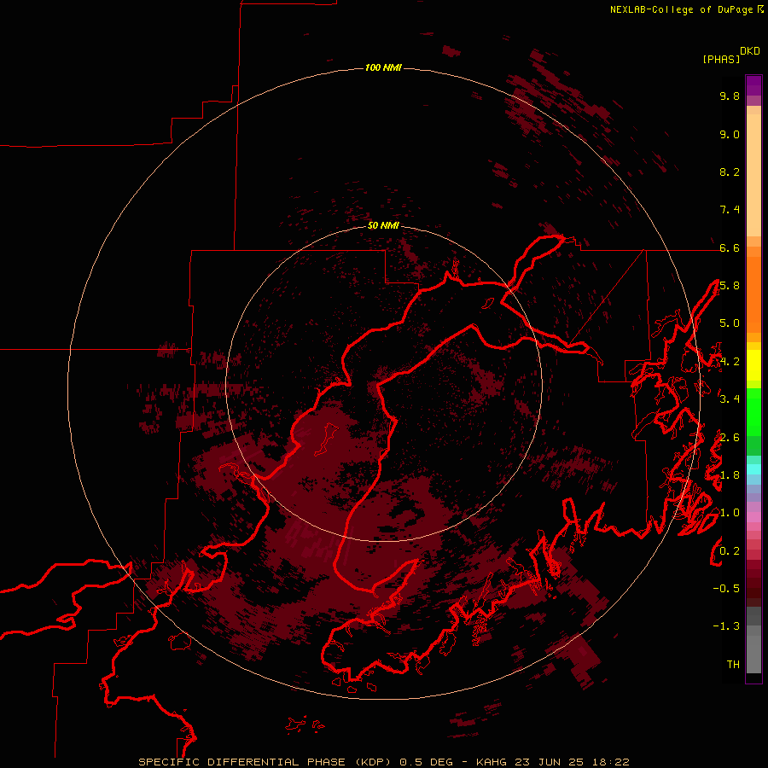The height and width of the screenshot is (768, 768).
Task: Click the 50 NMI range ring label
Action: (383, 225)
